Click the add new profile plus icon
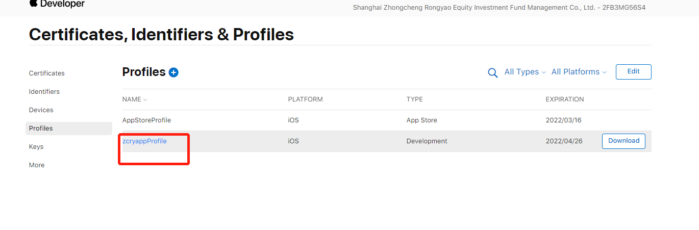This screenshot has width=699, height=230. pos(173,72)
